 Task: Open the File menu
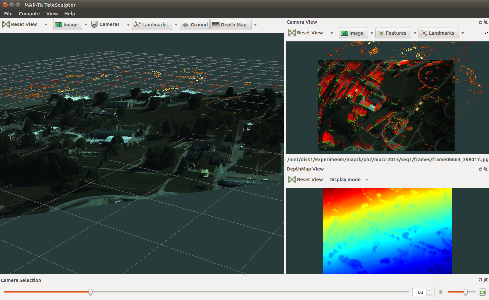coord(8,14)
